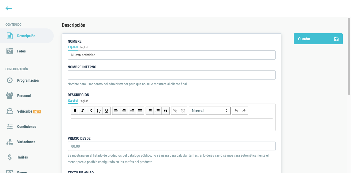Apply strikethrough formatting button
Viewport: 351px width, 173px height.
click(x=91, y=111)
